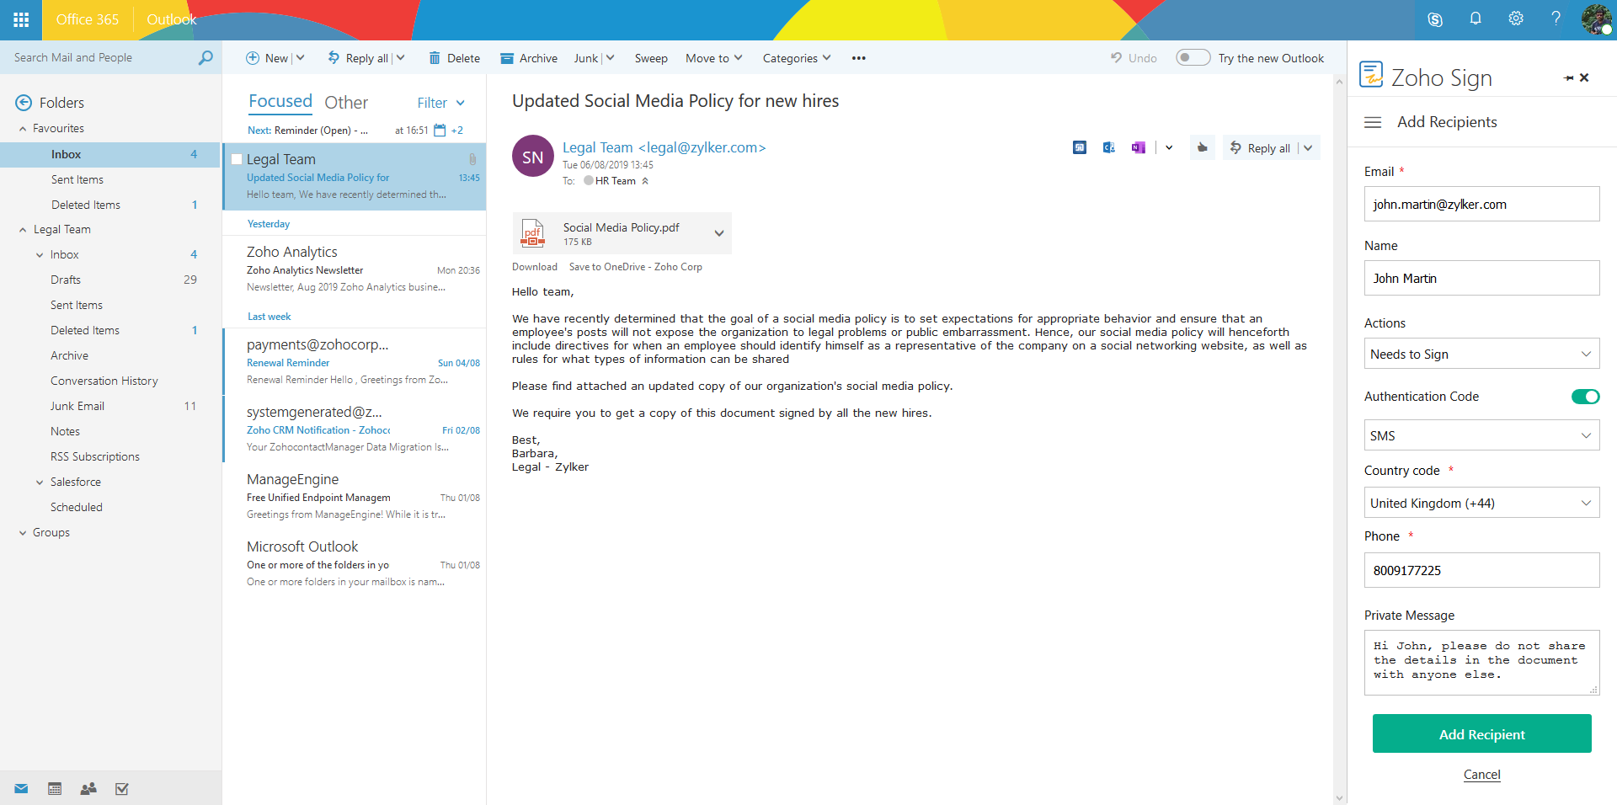Pin the Zoho Sign panel
Viewport: 1617px width, 805px height.
tap(1568, 78)
